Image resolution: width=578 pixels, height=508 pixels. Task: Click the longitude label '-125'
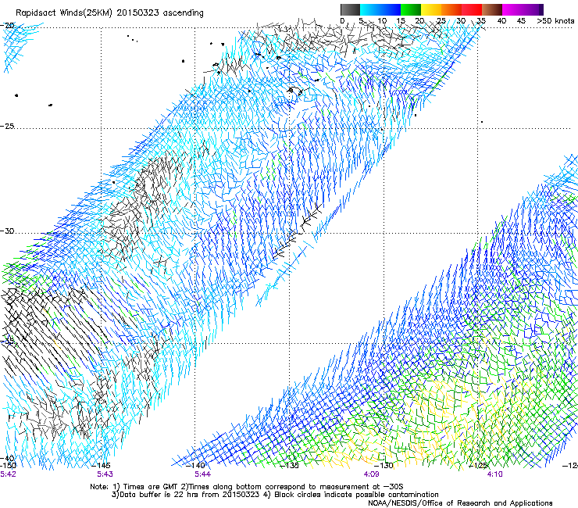pyautogui.click(x=478, y=465)
